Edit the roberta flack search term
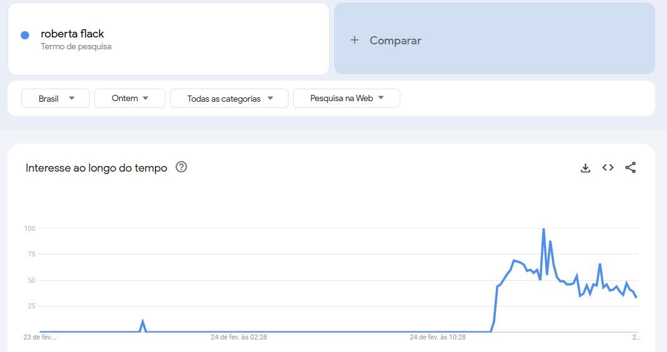The height and width of the screenshot is (352, 667). point(72,34)
